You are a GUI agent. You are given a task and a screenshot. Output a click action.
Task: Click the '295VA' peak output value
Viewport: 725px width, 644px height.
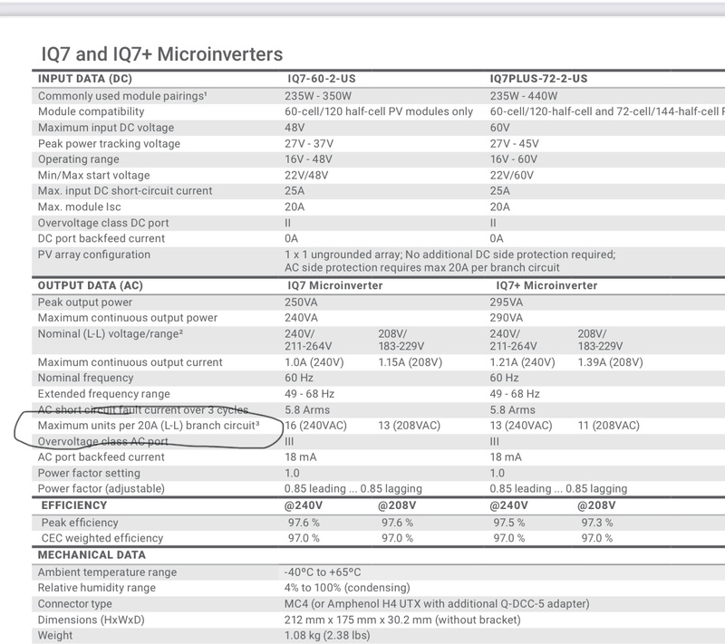(507, 303)
